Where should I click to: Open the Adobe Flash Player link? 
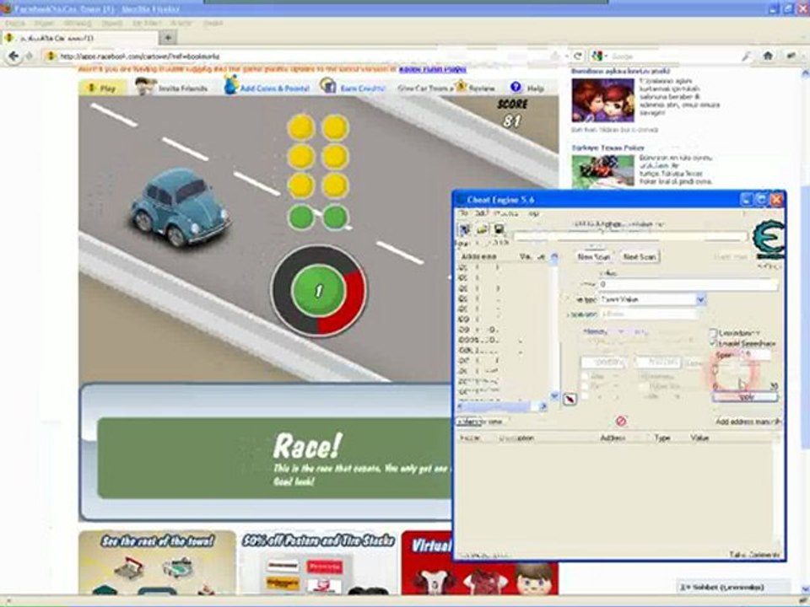432,69
